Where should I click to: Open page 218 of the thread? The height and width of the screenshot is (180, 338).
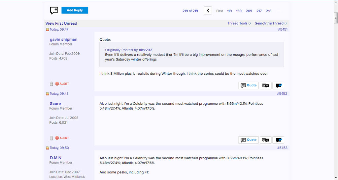point(269,11)
